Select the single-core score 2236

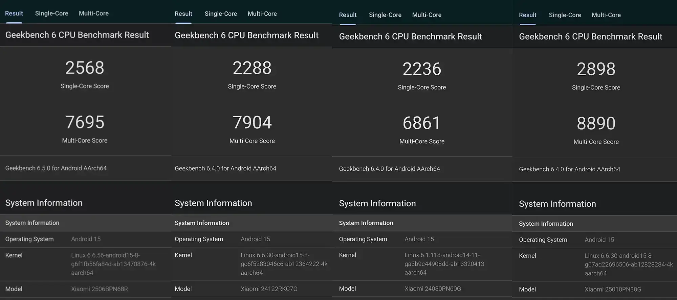[422, 69]
